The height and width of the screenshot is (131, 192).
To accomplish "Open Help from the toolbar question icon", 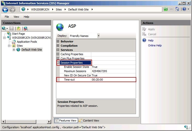I will point(184,9).
